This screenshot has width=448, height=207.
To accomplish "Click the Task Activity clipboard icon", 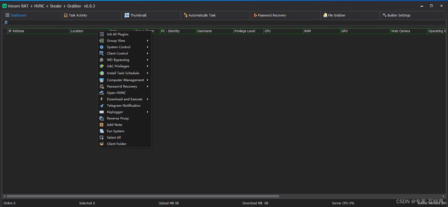I will 66,15.
